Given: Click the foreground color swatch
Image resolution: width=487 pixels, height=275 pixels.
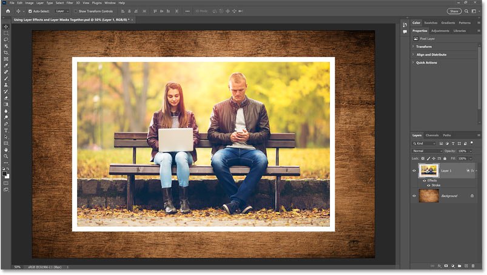Looking at the screenshot, I should [5, 173].
